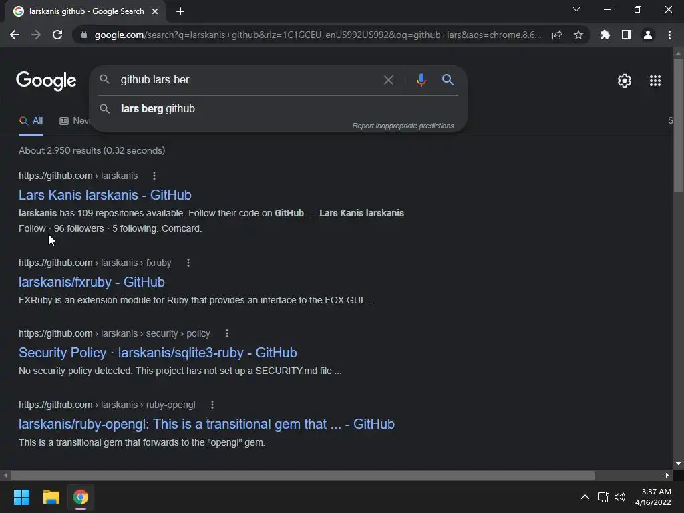684x513 pixels.
Task: Click the horizontal scroll right arrow
Action: (667, 475)
